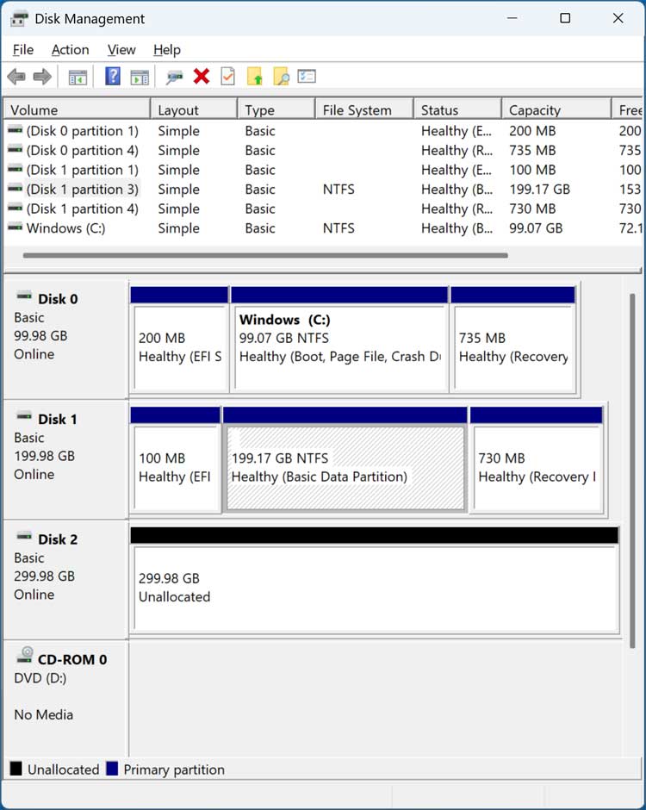Open Help via the blue question mark icon

click(x=113, y=77)
